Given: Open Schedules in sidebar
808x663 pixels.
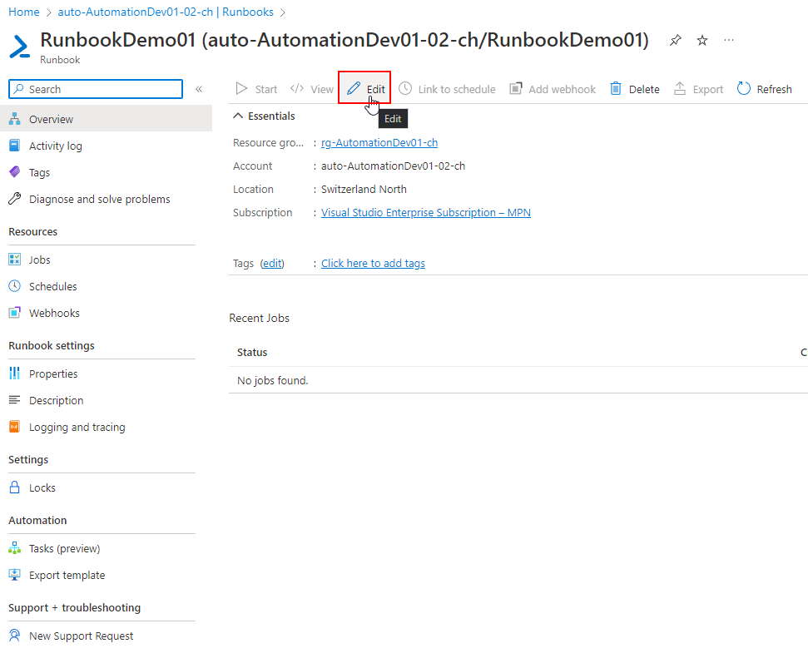Looking at the screenshot, I should tap(107, 286).
